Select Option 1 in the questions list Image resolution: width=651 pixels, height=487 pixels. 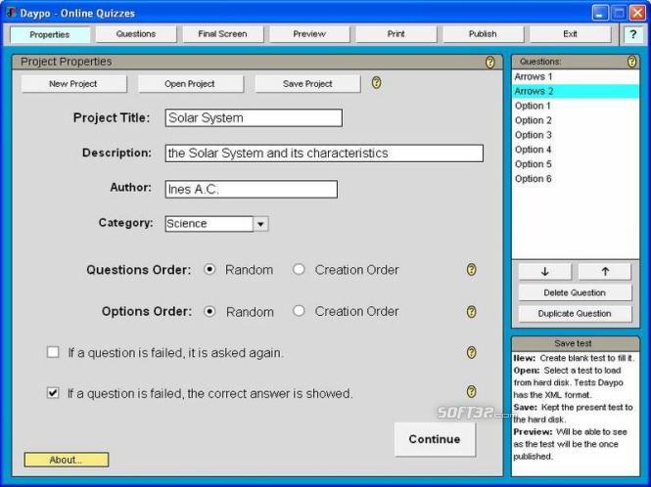coord(576,106)
